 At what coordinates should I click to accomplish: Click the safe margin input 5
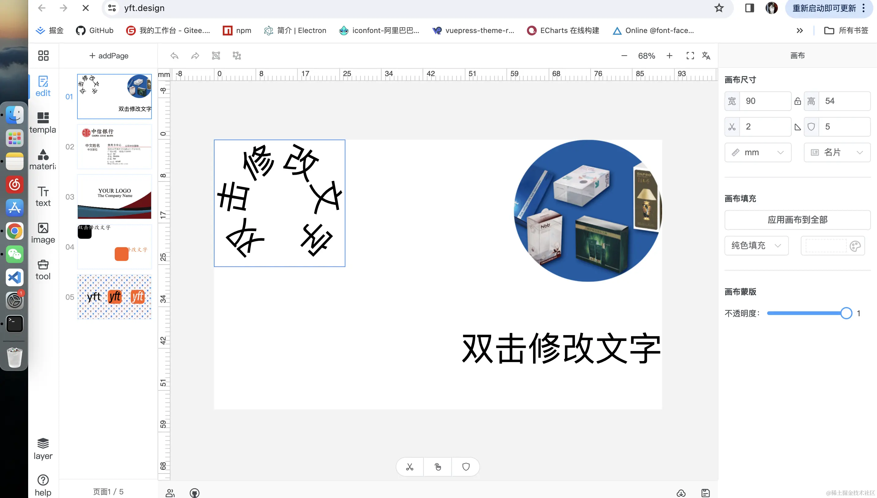coord(845,126)
